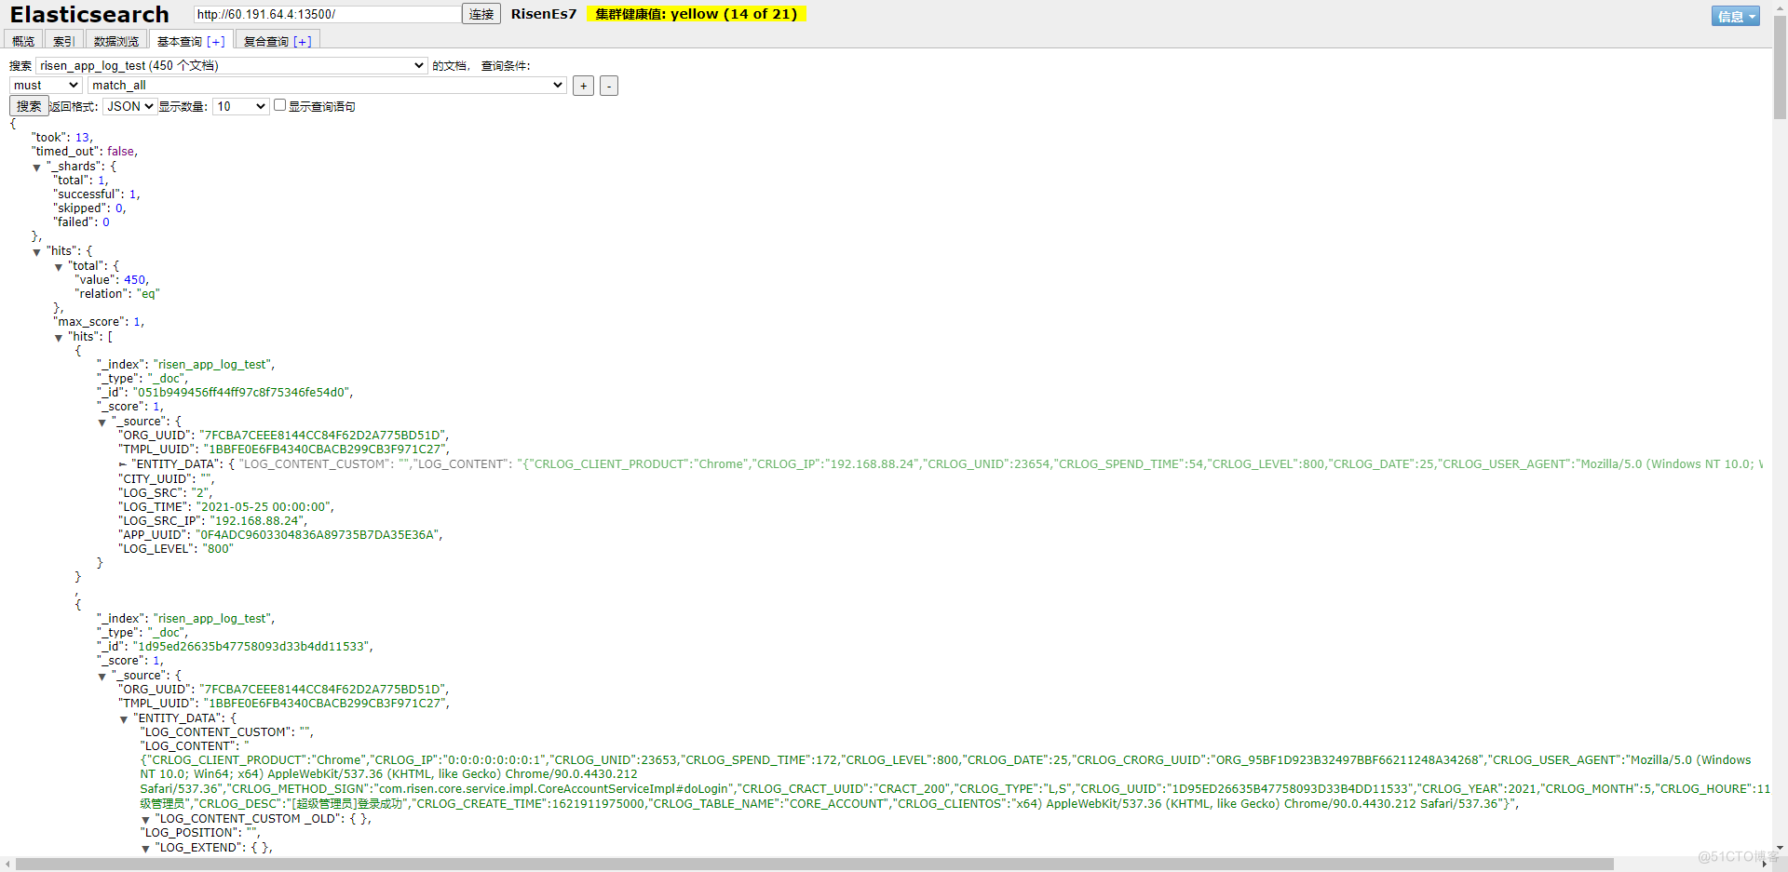Collapse the "total" node under hits

pyautogui.click(x=59, y=267)
